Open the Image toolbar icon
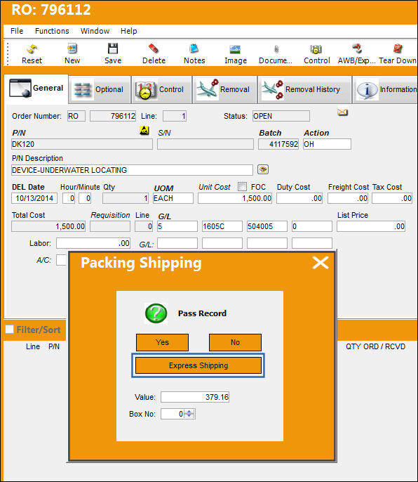 [x=235, y=49]
